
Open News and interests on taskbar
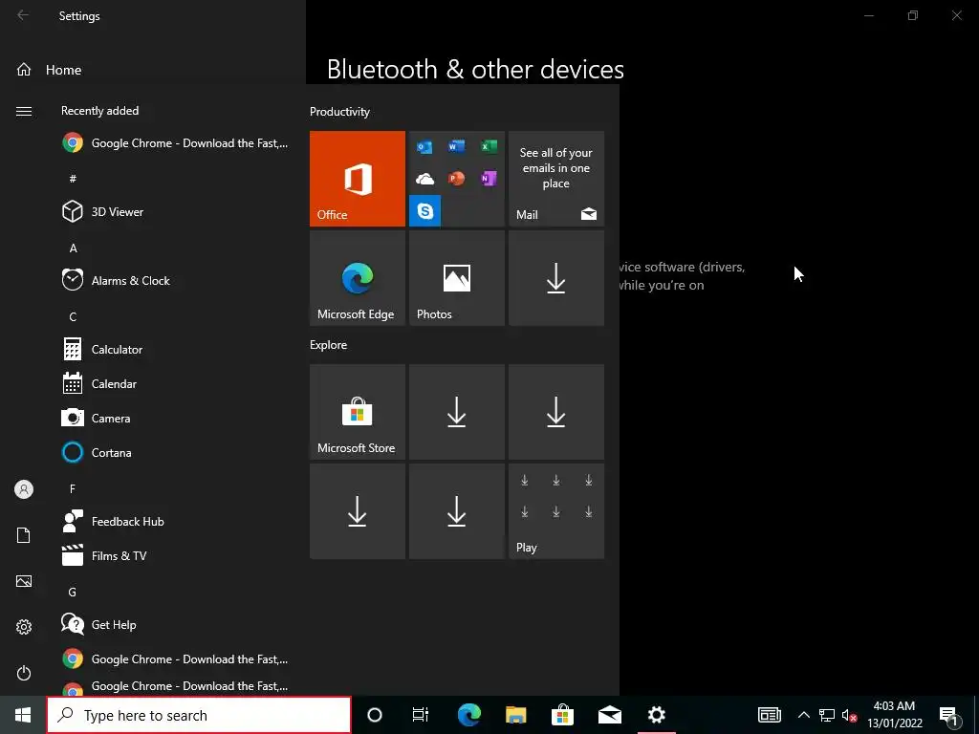(770, 715)
